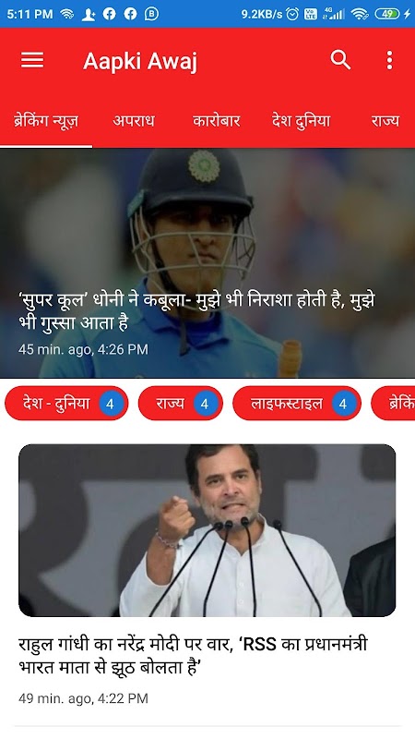Tap the contact notification icon in status bar
This screenshot has height=739, width=415.
[88, 14]
